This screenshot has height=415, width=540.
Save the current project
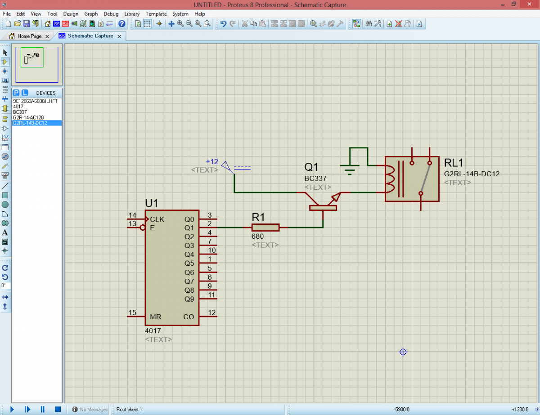click(x=27, y=24)
